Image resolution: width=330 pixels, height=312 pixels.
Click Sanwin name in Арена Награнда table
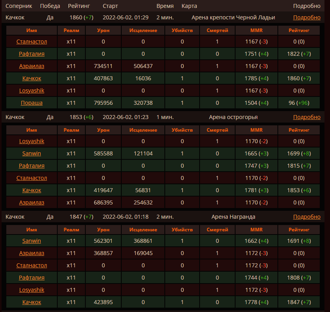point(32,241)
